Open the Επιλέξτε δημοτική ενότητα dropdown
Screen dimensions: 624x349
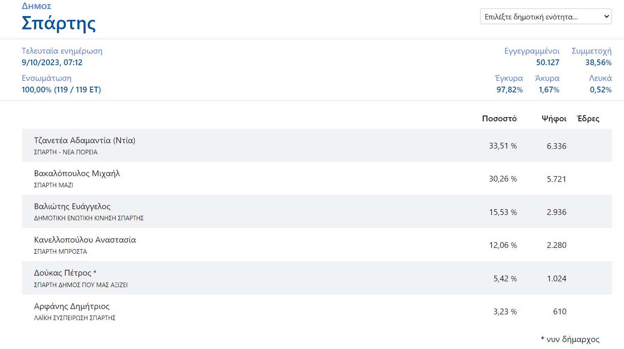tap(546, 17)
